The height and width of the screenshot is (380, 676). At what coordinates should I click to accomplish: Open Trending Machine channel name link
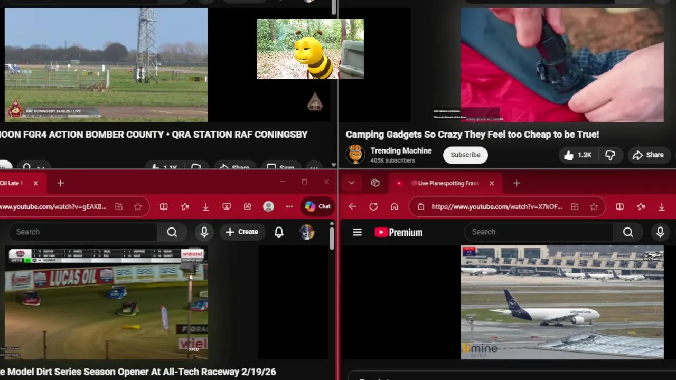point(401,151)
